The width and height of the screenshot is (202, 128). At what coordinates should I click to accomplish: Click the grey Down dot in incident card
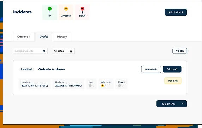click(x=119, y=86)
